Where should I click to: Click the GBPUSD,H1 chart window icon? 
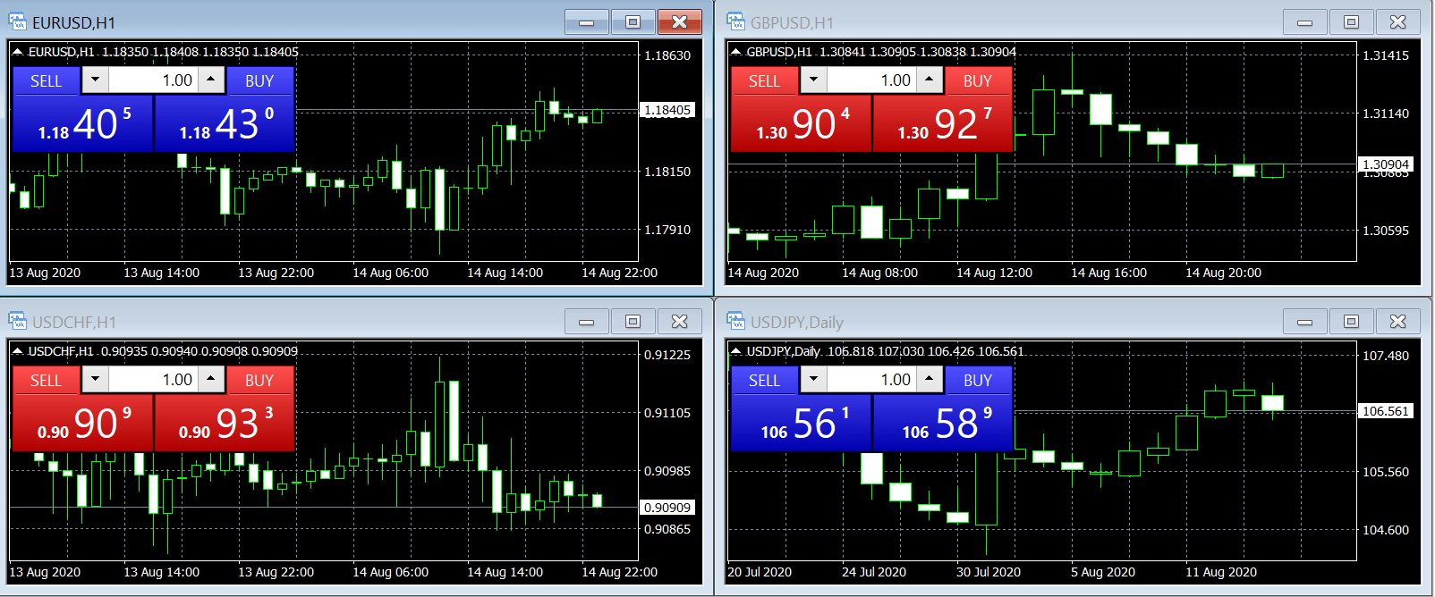736,21
